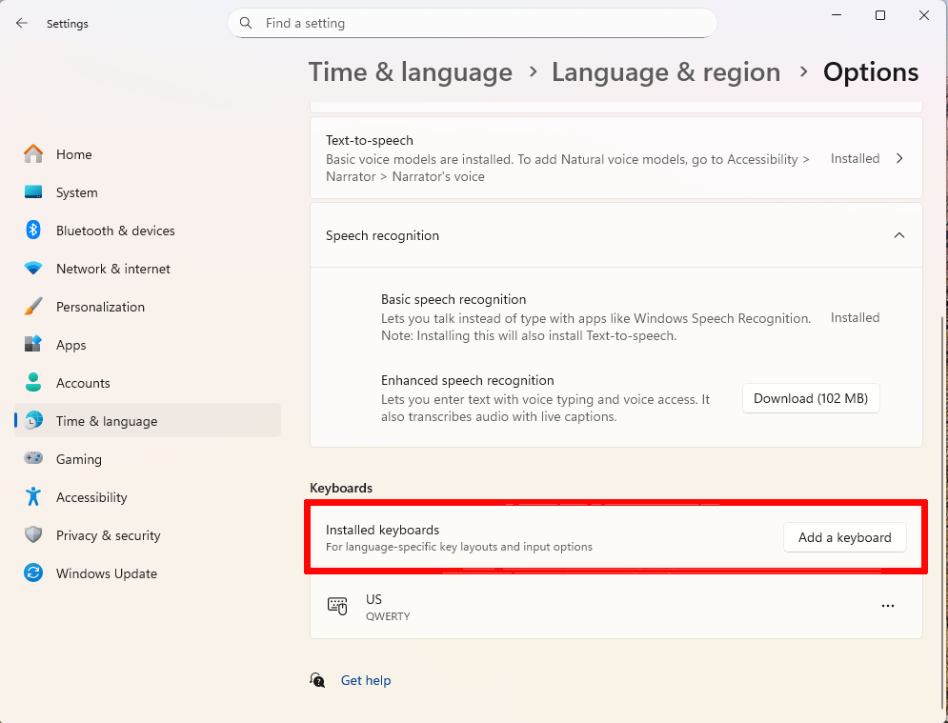Select Home in the sidebar
The width and height of the screenshot is (948, 723).
74,153
